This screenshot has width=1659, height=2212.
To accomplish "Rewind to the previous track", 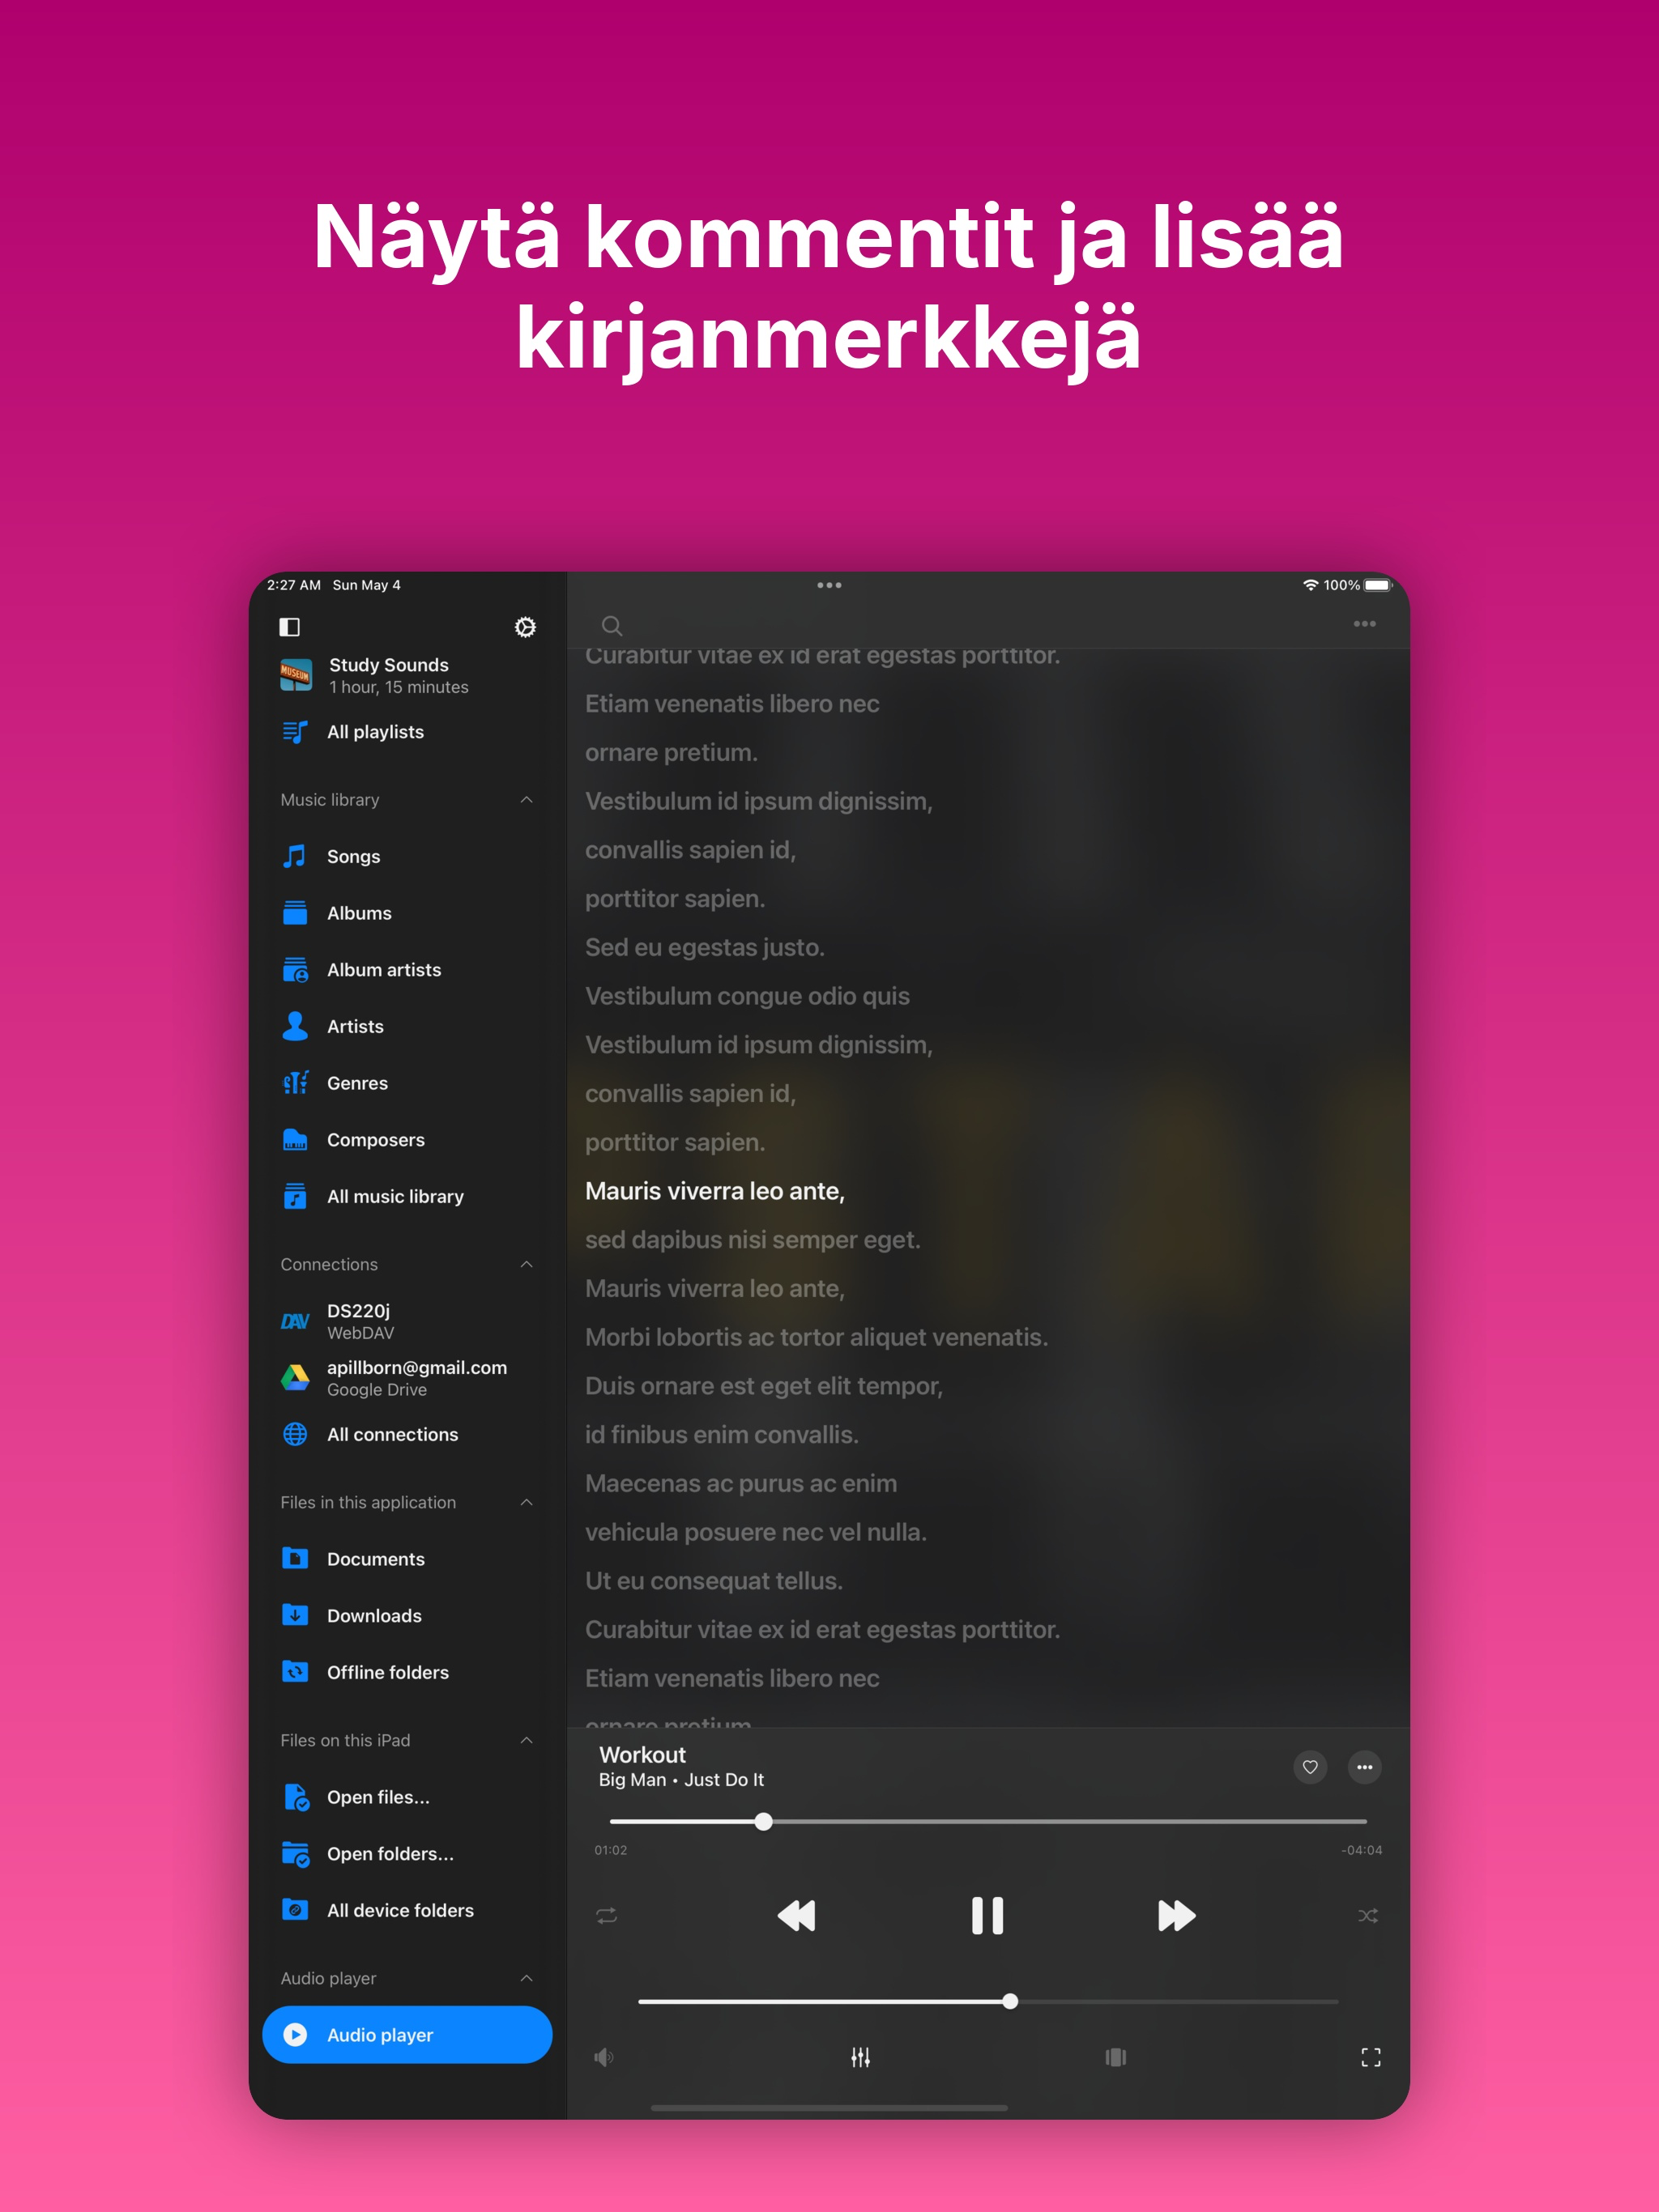I will point(796,1915).
